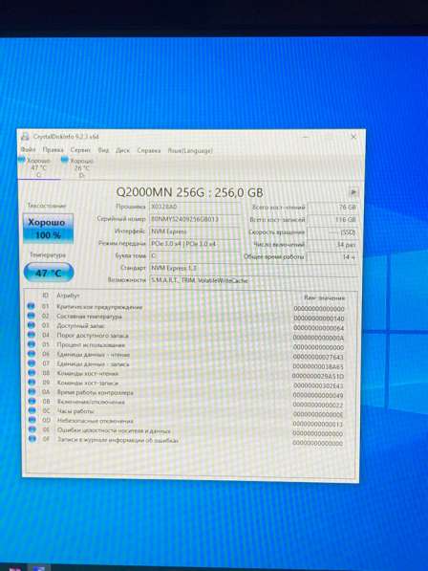Click the Режим передачи PCIe 3.0 x4 field
Viewport: 428px width, 571px height.
click(x=195, y=244)
